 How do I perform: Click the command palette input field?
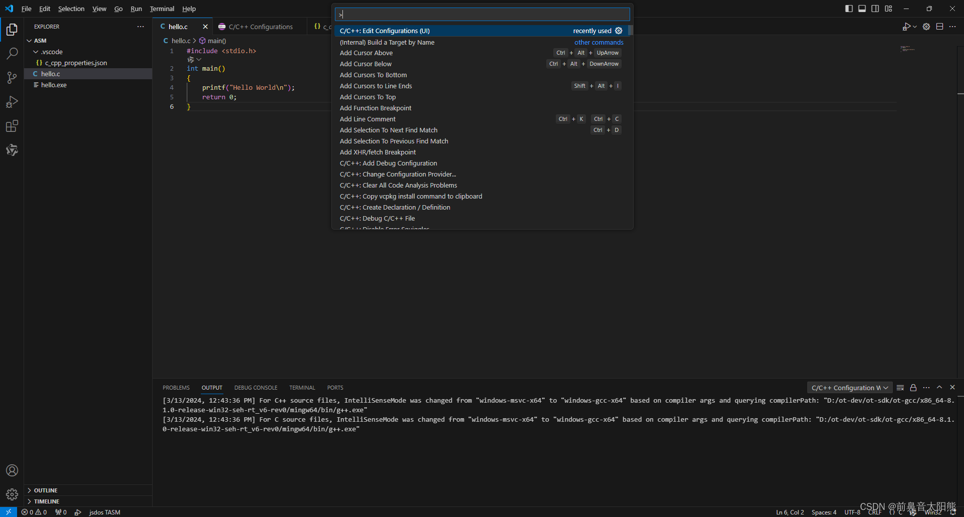click(483, 14)
